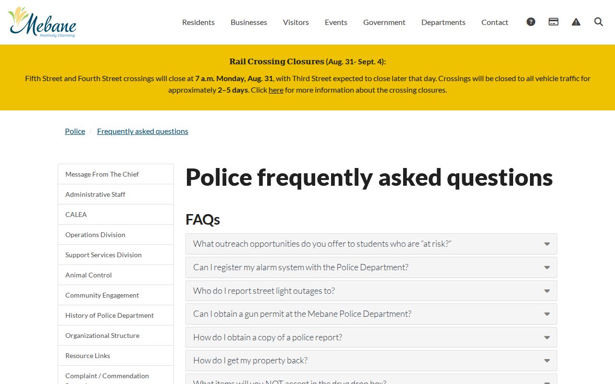Screen dimensions: 615x384
Task: View alerts via the warning triangle icon
Action: 576,22
